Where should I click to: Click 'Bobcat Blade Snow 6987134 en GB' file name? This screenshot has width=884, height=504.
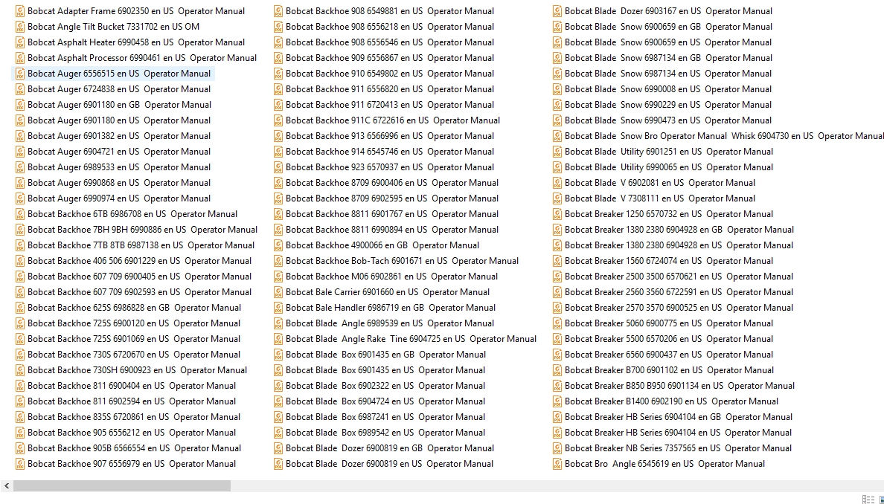tap(669, 57)
